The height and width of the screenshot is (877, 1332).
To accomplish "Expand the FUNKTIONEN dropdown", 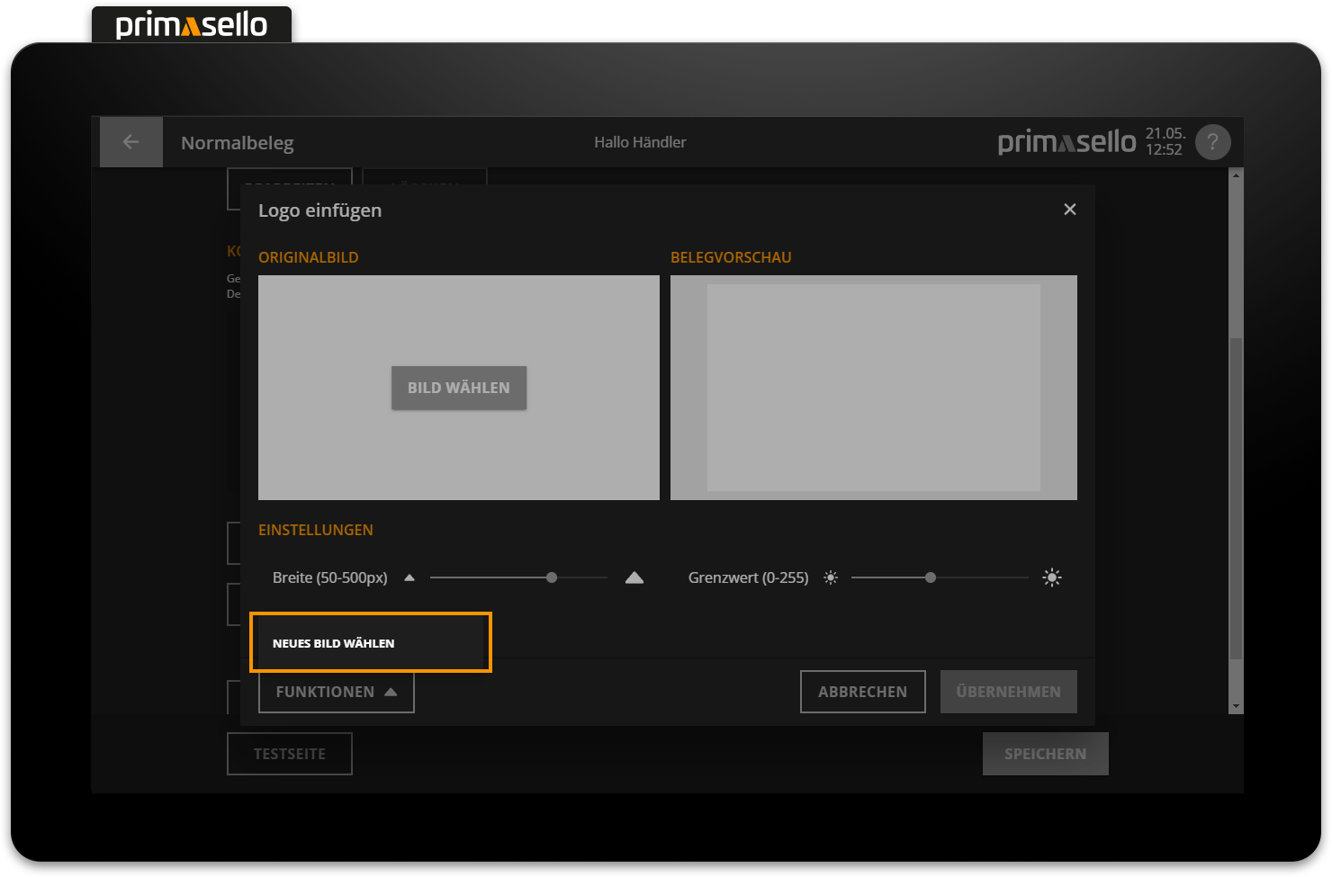I will [x=336, y=692].
